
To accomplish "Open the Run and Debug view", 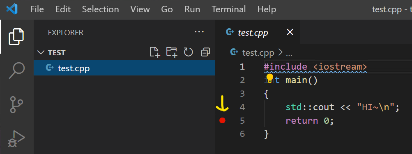I will tap(16, 138).
